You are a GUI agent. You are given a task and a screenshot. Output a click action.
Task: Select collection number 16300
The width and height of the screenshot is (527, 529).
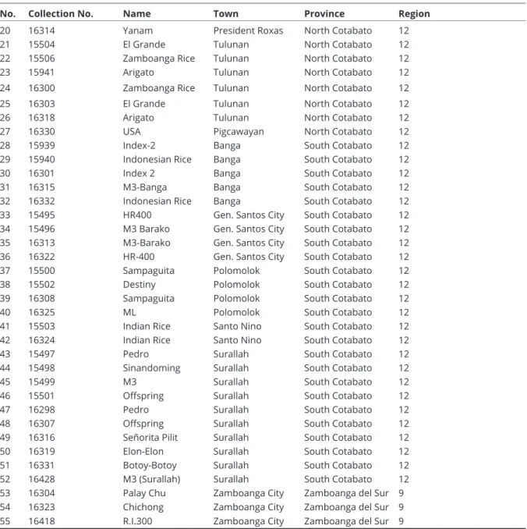coord(41,87)
